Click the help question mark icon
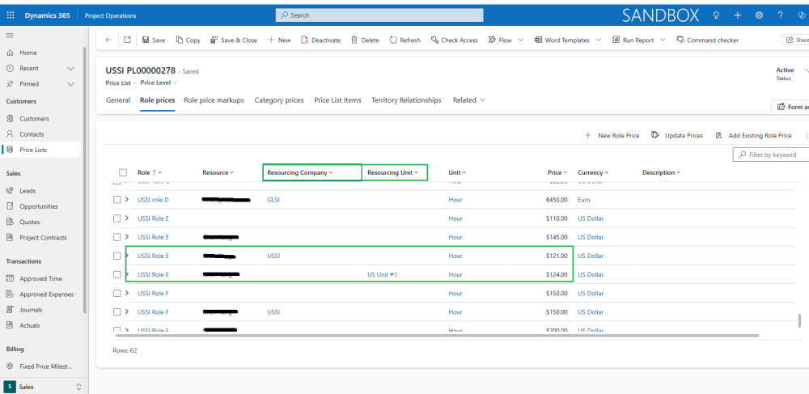 (780, 15)
